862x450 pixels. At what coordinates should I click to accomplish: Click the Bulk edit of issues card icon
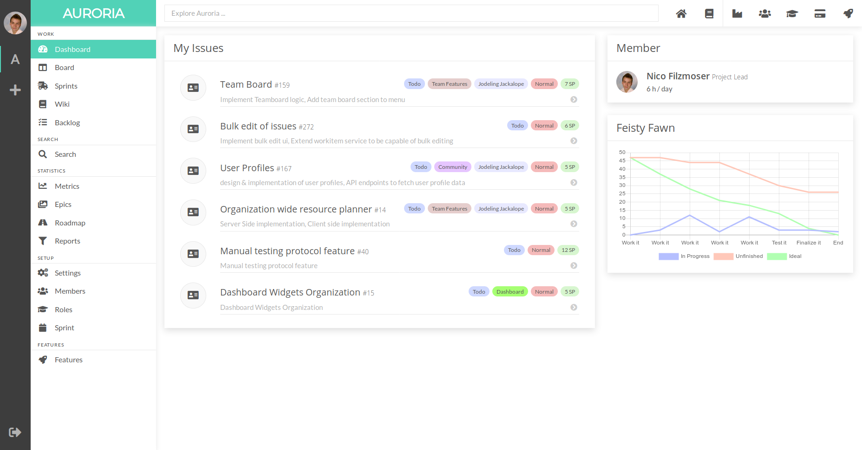(193, 129)
